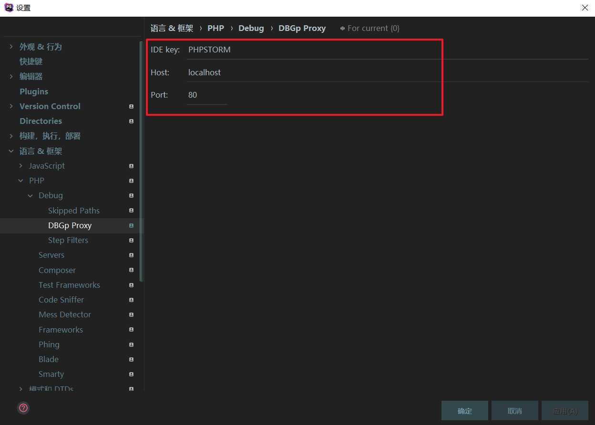Click project-level icon beside Blade
The width and height of the screenshot is (595, 425).
pyautogui.click(x=131, y=360)
